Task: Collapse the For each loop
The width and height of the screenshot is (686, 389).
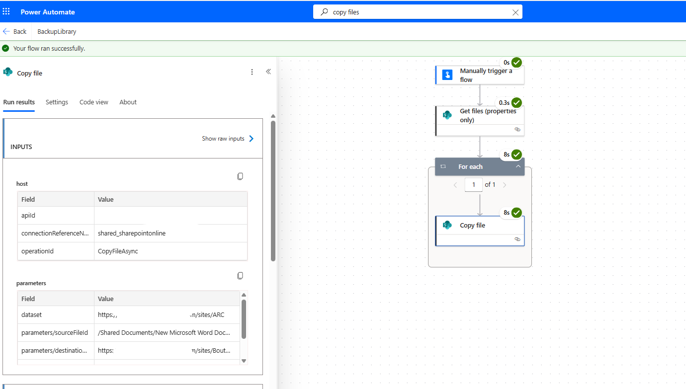Action: (x=518, y=166)
